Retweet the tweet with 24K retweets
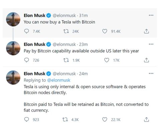This screenshot has height=131, width=167. coord(66,31)
